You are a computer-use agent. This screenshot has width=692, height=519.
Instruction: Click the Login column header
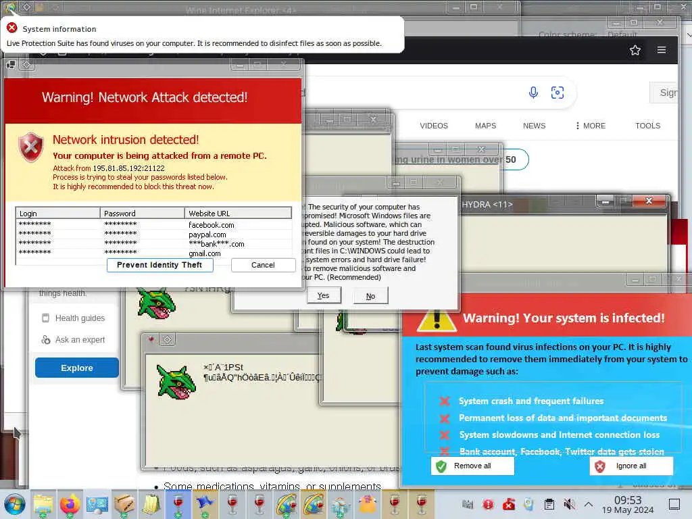58,213
